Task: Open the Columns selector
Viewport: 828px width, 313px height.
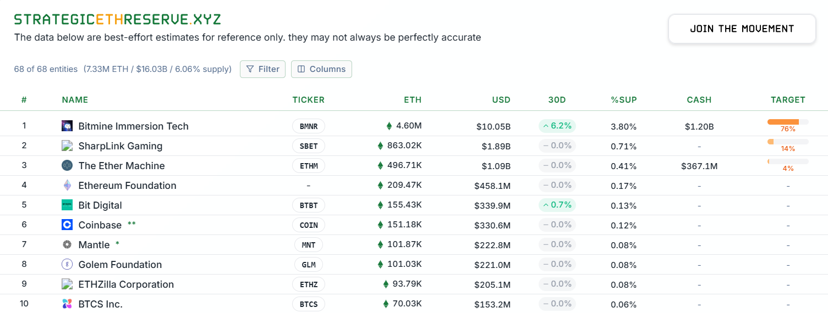Action: click(x=321, y=69)
